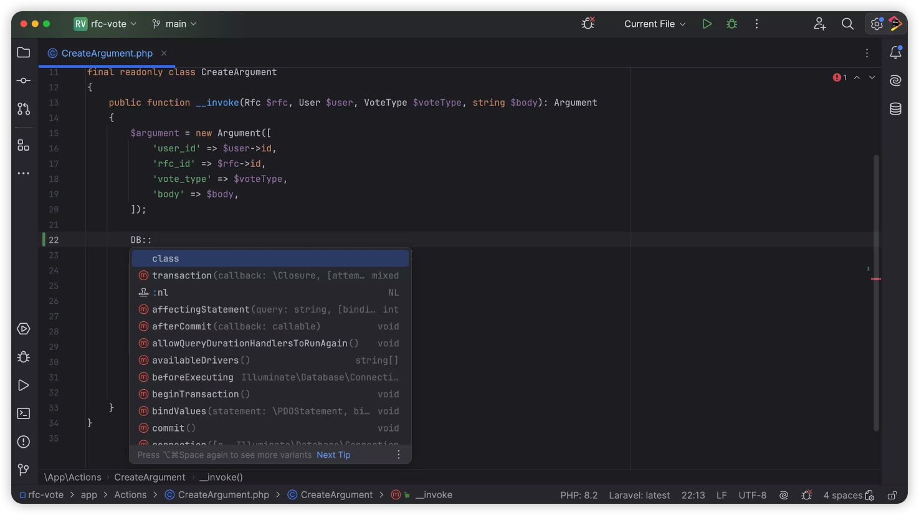Open the Database tool window

point(895,109)
